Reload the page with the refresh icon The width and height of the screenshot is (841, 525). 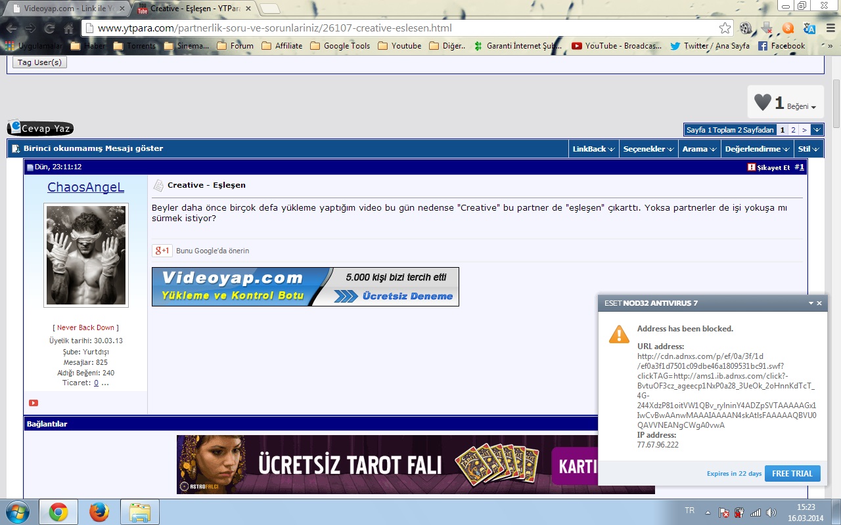point(49,28)
